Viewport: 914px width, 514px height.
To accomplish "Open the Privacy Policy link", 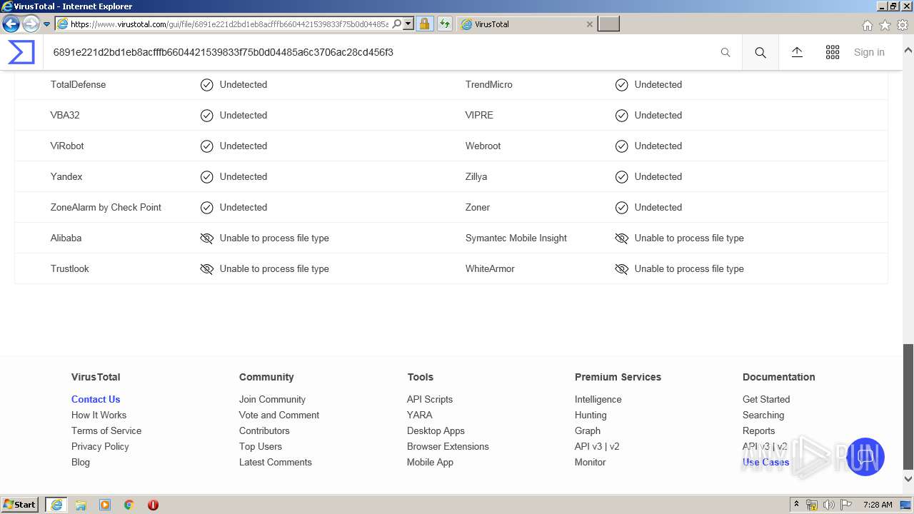I will click(x=100, y=446).
